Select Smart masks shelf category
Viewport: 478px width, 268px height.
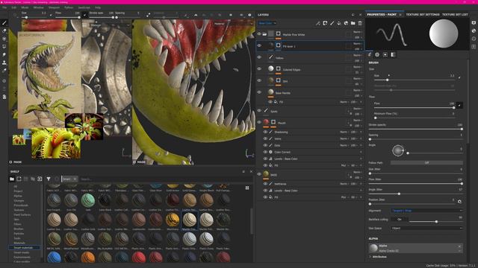(x=22, y=252)
